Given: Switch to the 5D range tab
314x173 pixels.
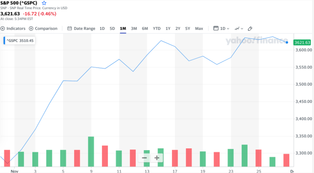Looking at the screenshot, I should [x=112, y=29].
